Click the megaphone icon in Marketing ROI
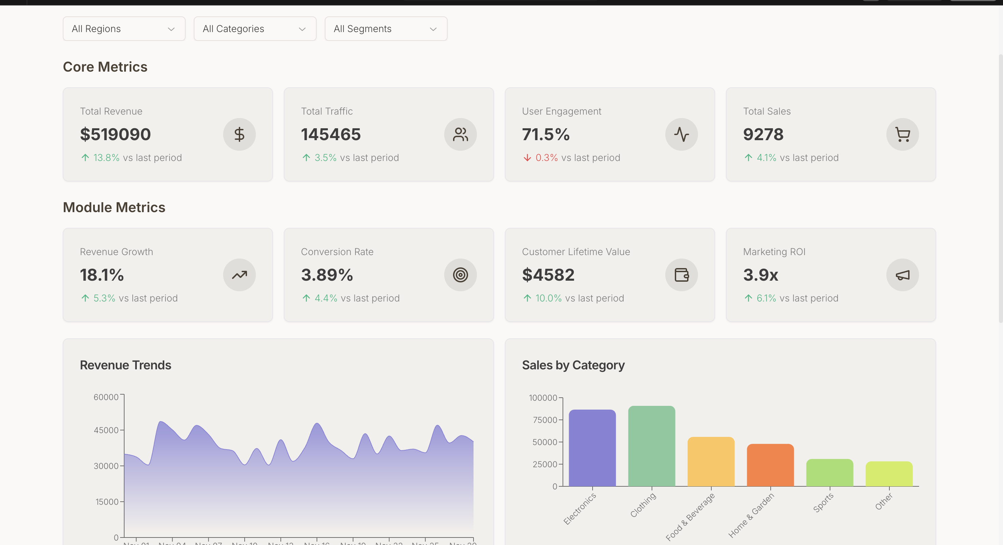Image resolution: width=1003 pixels, height=545 pixels. point(902,275)
